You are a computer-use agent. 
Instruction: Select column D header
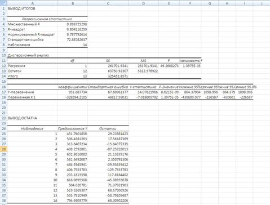(144, 3)
